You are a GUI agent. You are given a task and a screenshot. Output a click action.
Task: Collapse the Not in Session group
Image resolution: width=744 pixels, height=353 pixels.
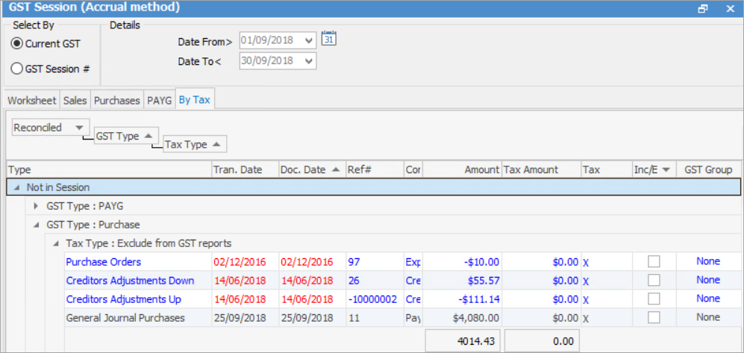16,188
